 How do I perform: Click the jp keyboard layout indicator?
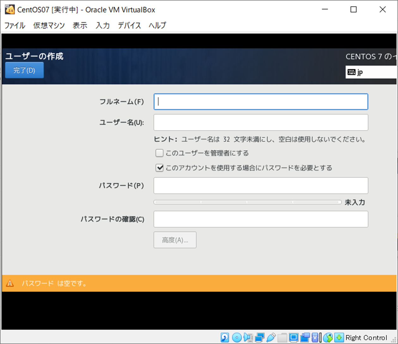[371, 72]
